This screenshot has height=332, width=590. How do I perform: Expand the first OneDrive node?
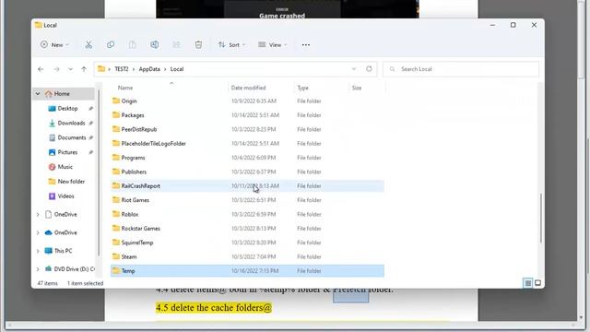click(x=38, y=215)
